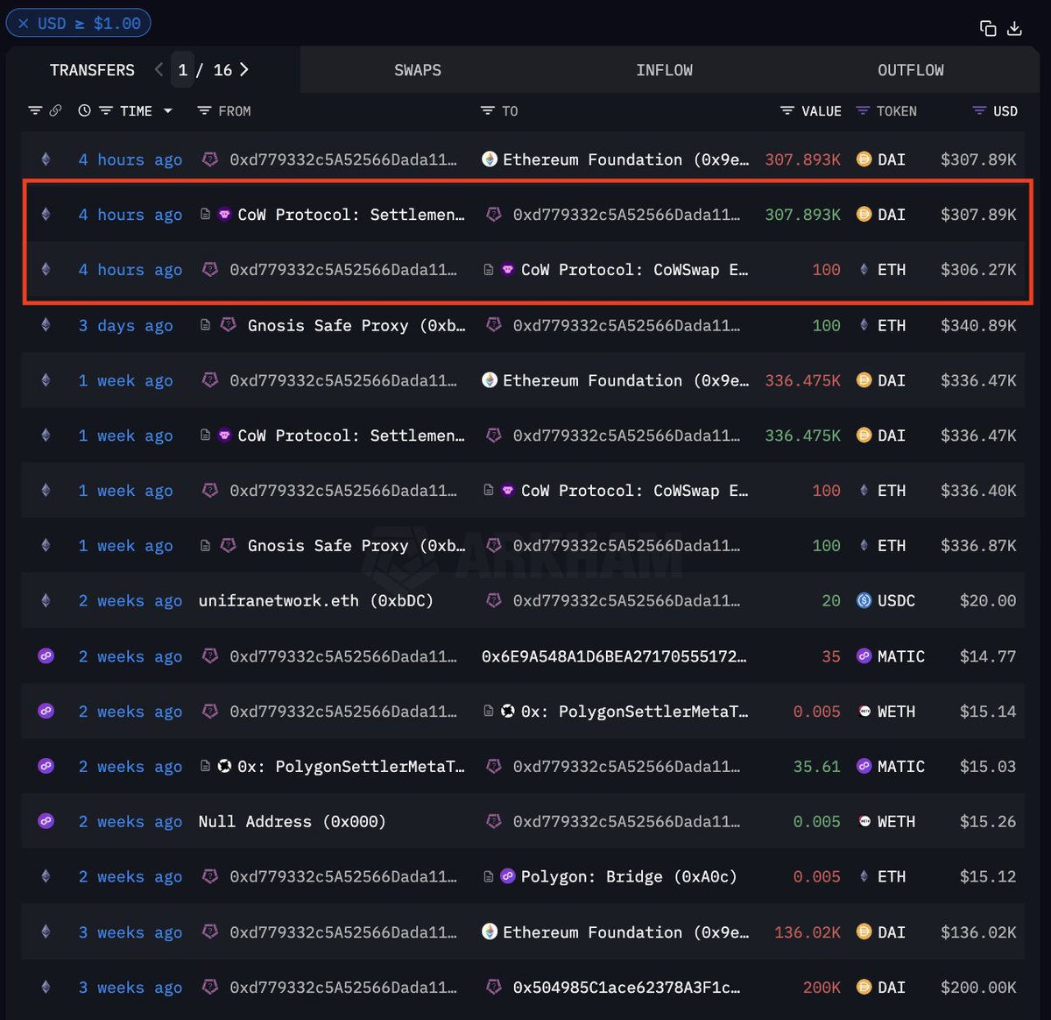Open unifranetwork.eth (0xbDC) address
Viewport: 1051px width, 1020px height.
(316, 601)
